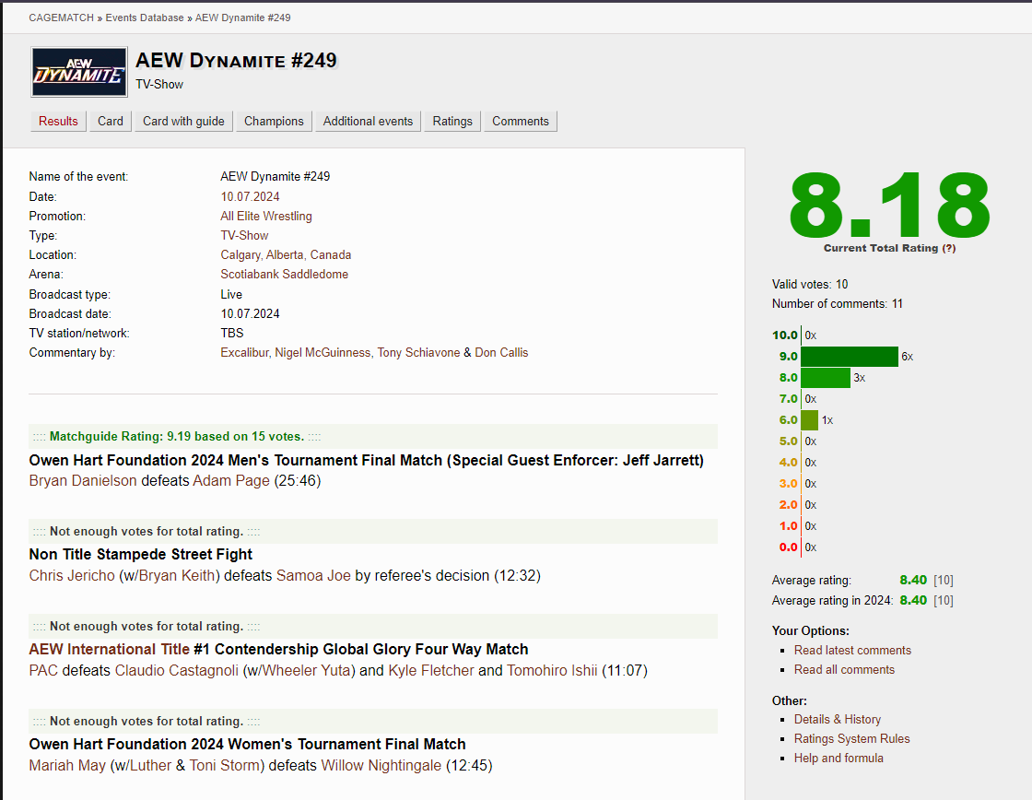This screenshot has width=1032, height=800.
Task: Switch to the Card tab
Action: point(111,121)
